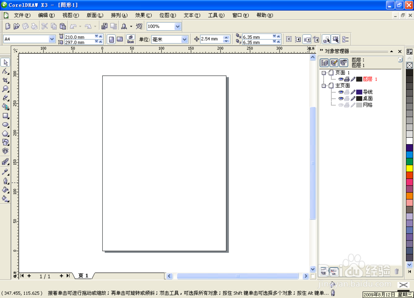Disable printing for the 桌面 layer

pos(347,98)
